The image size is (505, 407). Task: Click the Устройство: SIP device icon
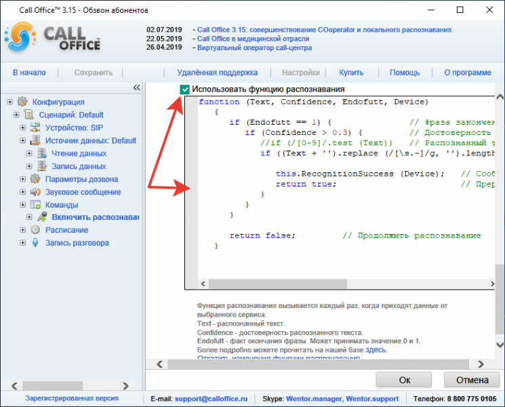pyautogui.click(x=35, y=128)
